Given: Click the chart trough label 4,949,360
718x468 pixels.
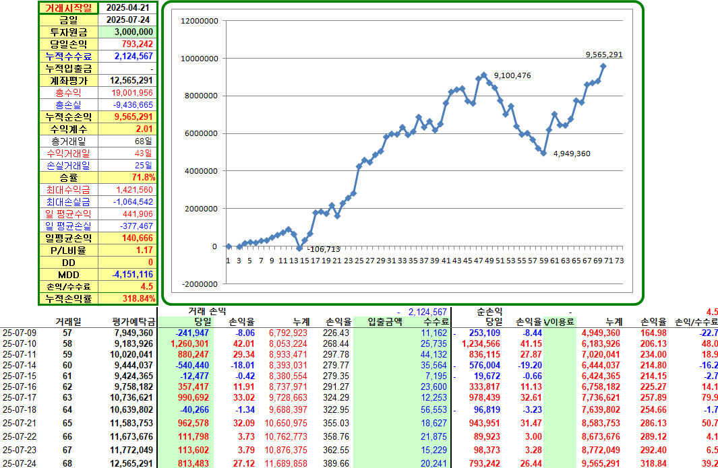Looking at the screenshot, I should 572,154.
